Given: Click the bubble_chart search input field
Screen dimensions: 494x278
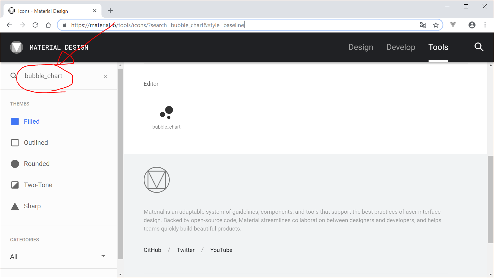Looking at the screenshot, I should (x=54, y=76).
